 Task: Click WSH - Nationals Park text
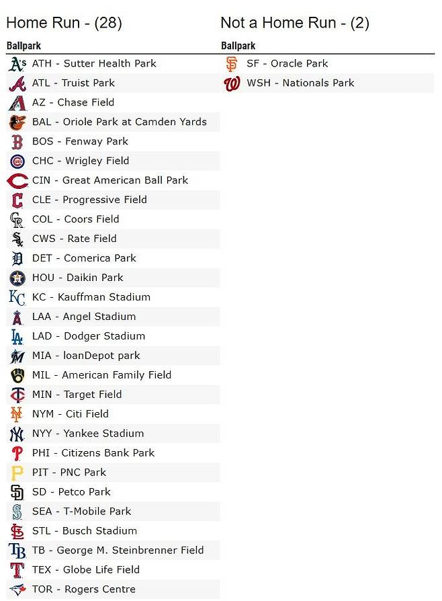click(x=300, y=83)
